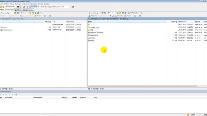Open the terminal console icon in main toolbar

click(x=18, y=7)
